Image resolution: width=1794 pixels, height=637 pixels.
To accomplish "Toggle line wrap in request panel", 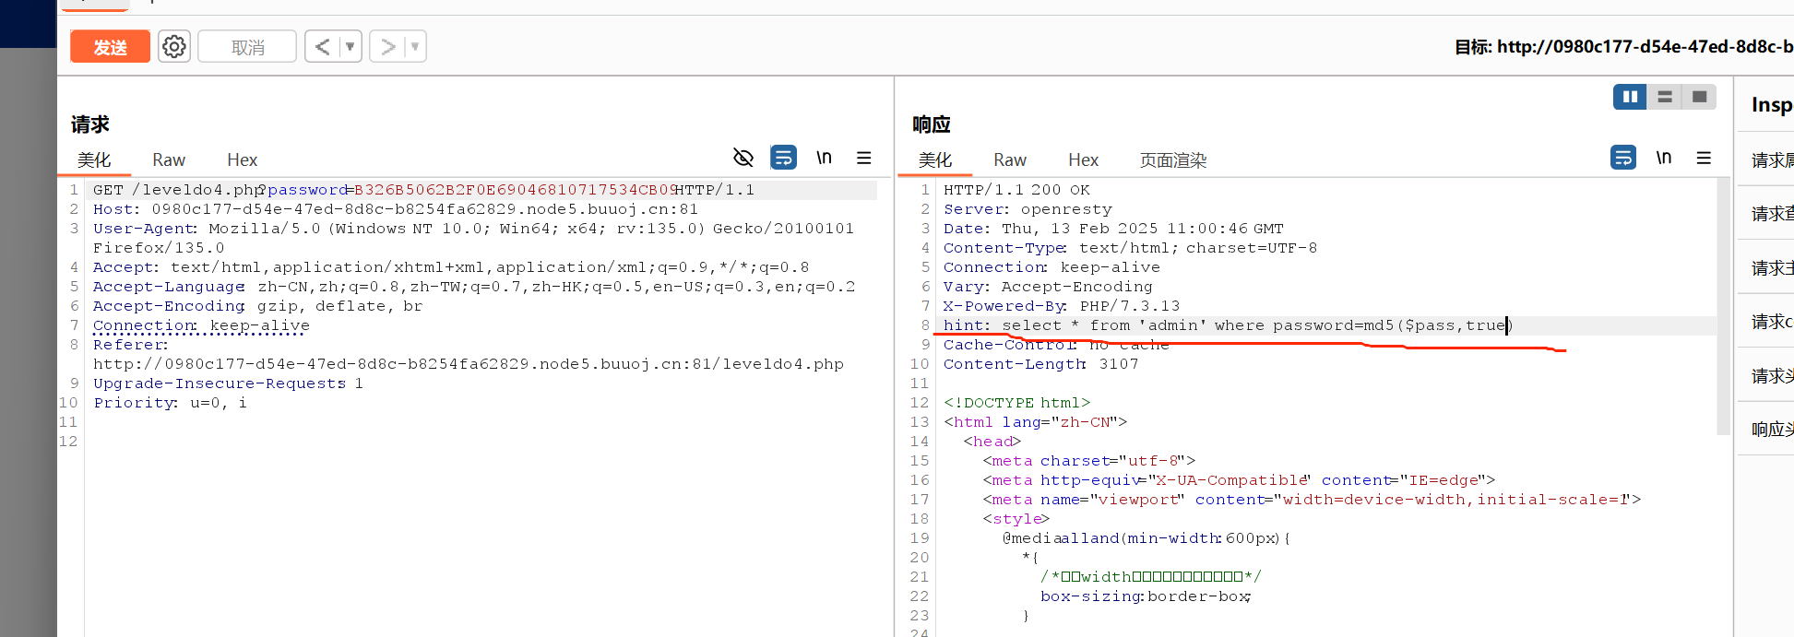I will point(783,158).
